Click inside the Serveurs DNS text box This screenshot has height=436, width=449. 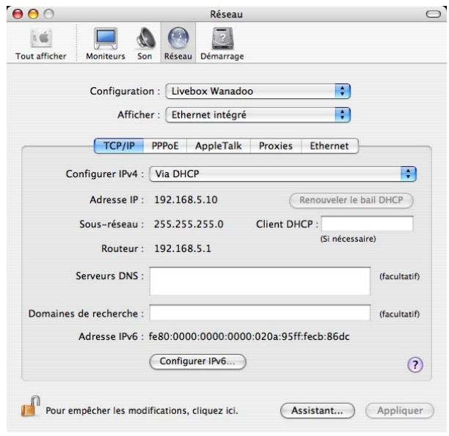pyautogui.click(x=260, y=281)
